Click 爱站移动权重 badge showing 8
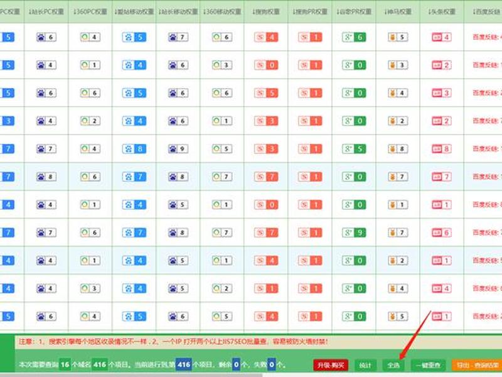Image resolution: width=502 pixels, height=377 pixels. pyautogui.click(x=134, y=149)
